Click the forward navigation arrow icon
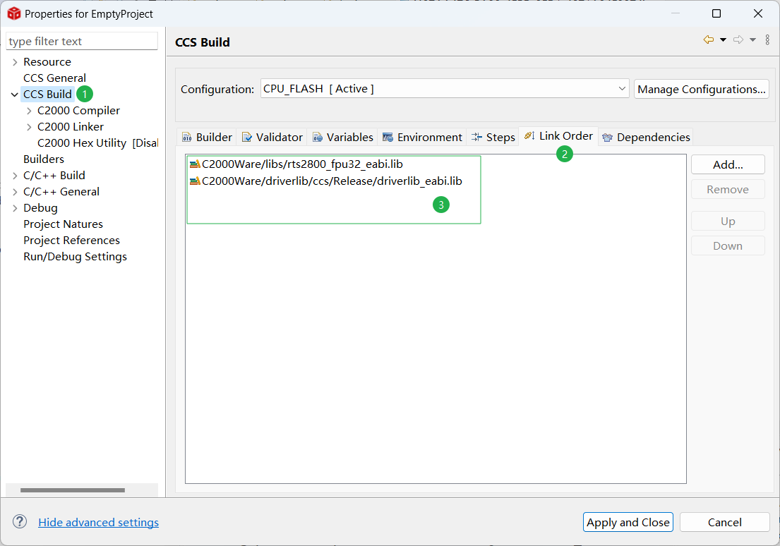Viewport: 780px width, 546px height. click(738, 40)
